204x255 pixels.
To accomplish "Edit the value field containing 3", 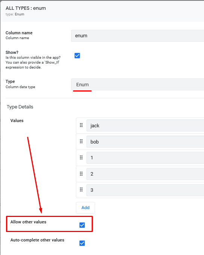I will (x=145, y=190).
